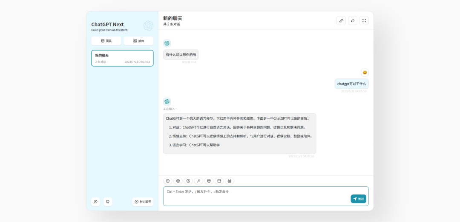Click the share arrow icon in the header

(353, 20)
